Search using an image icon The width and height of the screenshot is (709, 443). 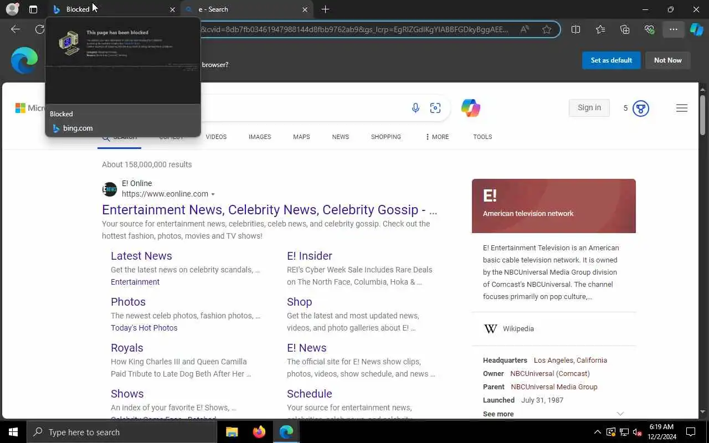click(x=435, y=108)
